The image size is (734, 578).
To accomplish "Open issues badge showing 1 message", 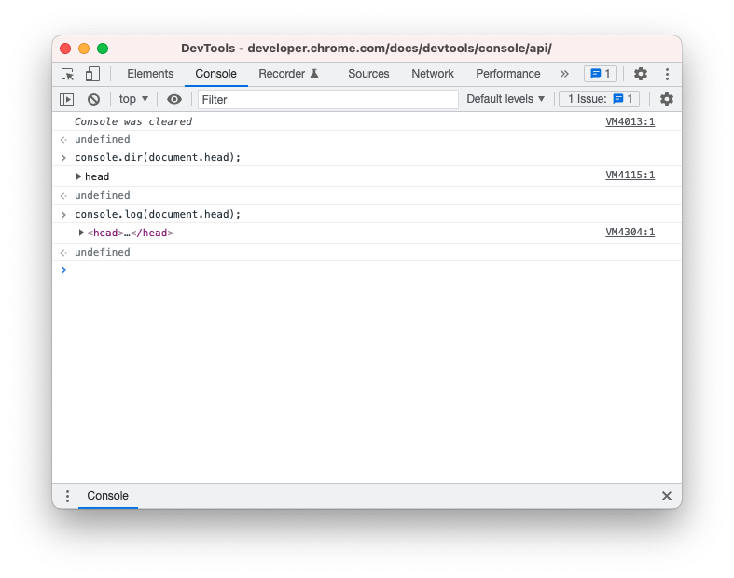I will coord(600,74).
